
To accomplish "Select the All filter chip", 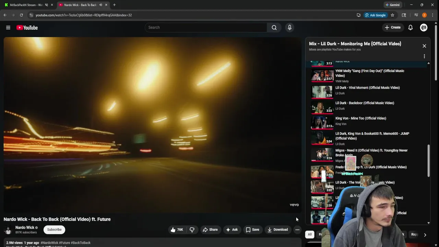I will [310, 234].
